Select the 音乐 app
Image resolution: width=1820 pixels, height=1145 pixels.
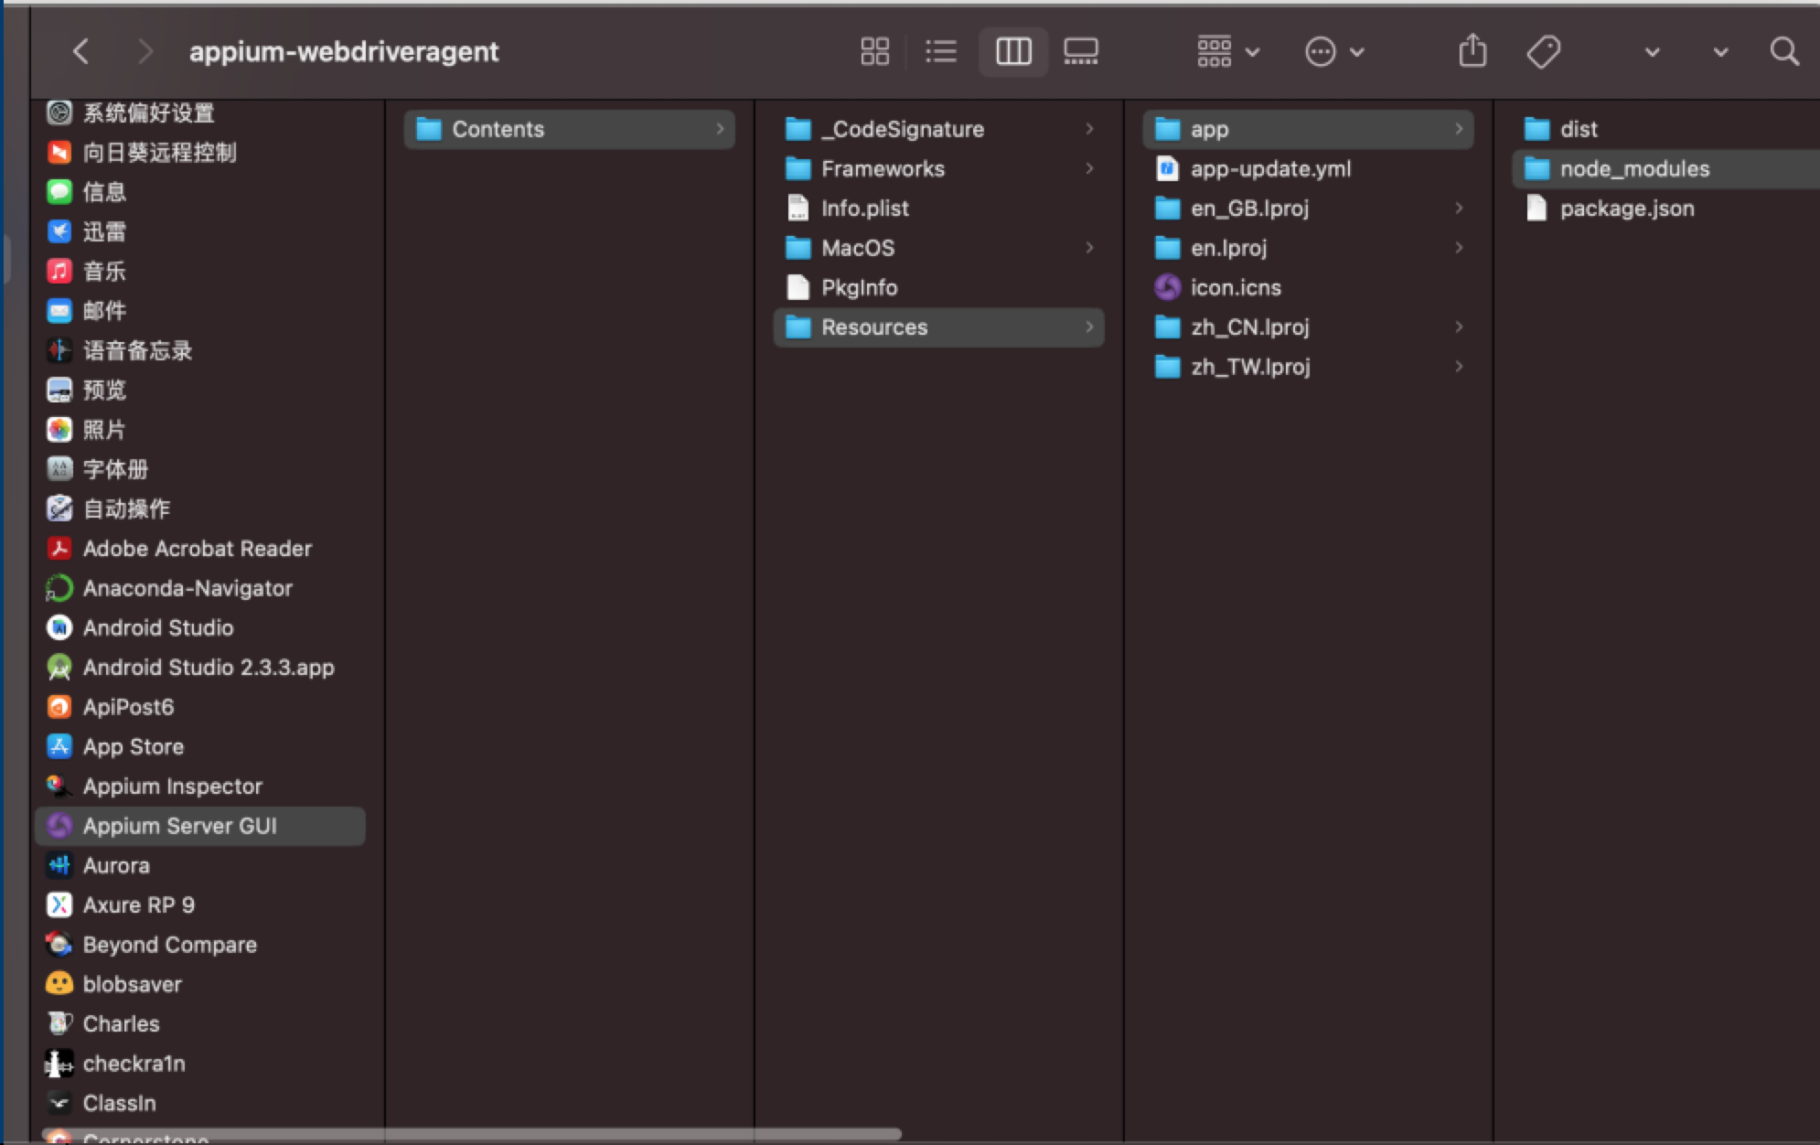pyautogui.click(x=199, y=272)
